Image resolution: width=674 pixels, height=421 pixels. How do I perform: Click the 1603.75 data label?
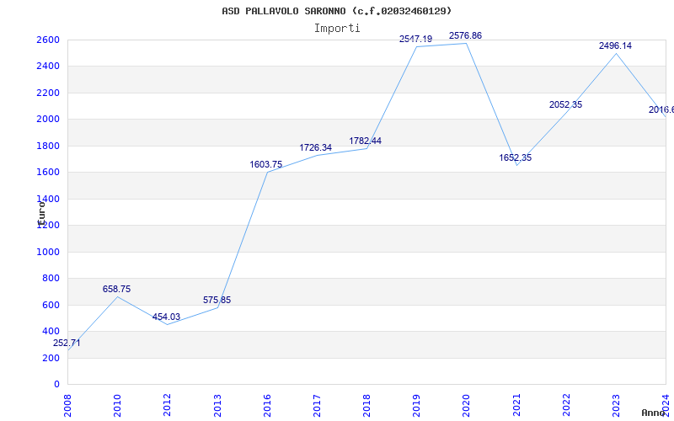tap(266, 164)
